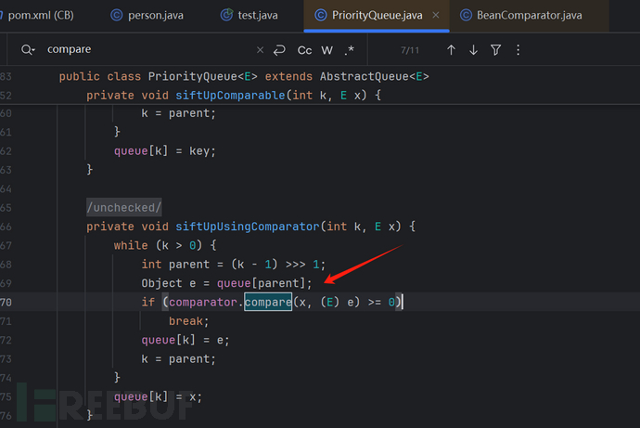Click the class icon on PriorityQueue.java tab
This screenshot has width=640, height=428.
pos(320,15)
